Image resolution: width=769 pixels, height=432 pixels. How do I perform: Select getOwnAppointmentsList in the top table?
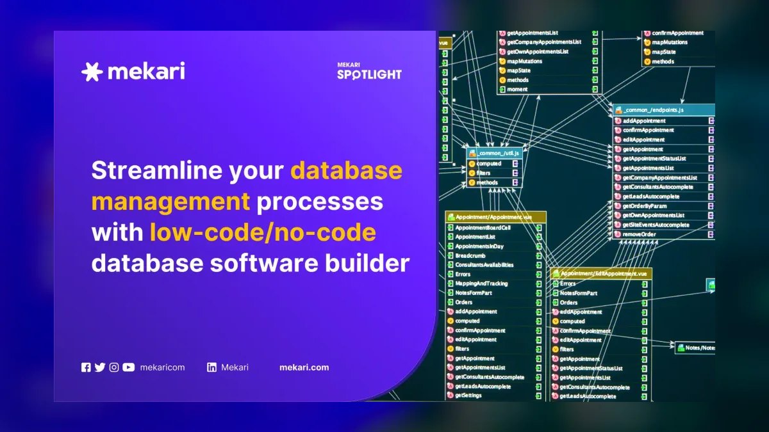(550, 51)
